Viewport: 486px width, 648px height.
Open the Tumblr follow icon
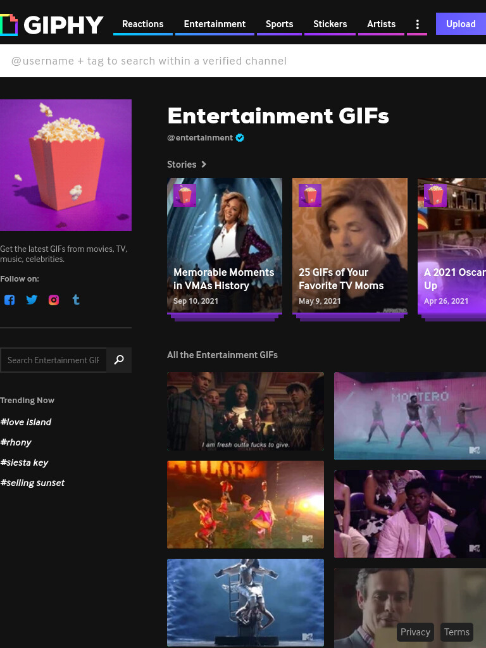(76, 299)
